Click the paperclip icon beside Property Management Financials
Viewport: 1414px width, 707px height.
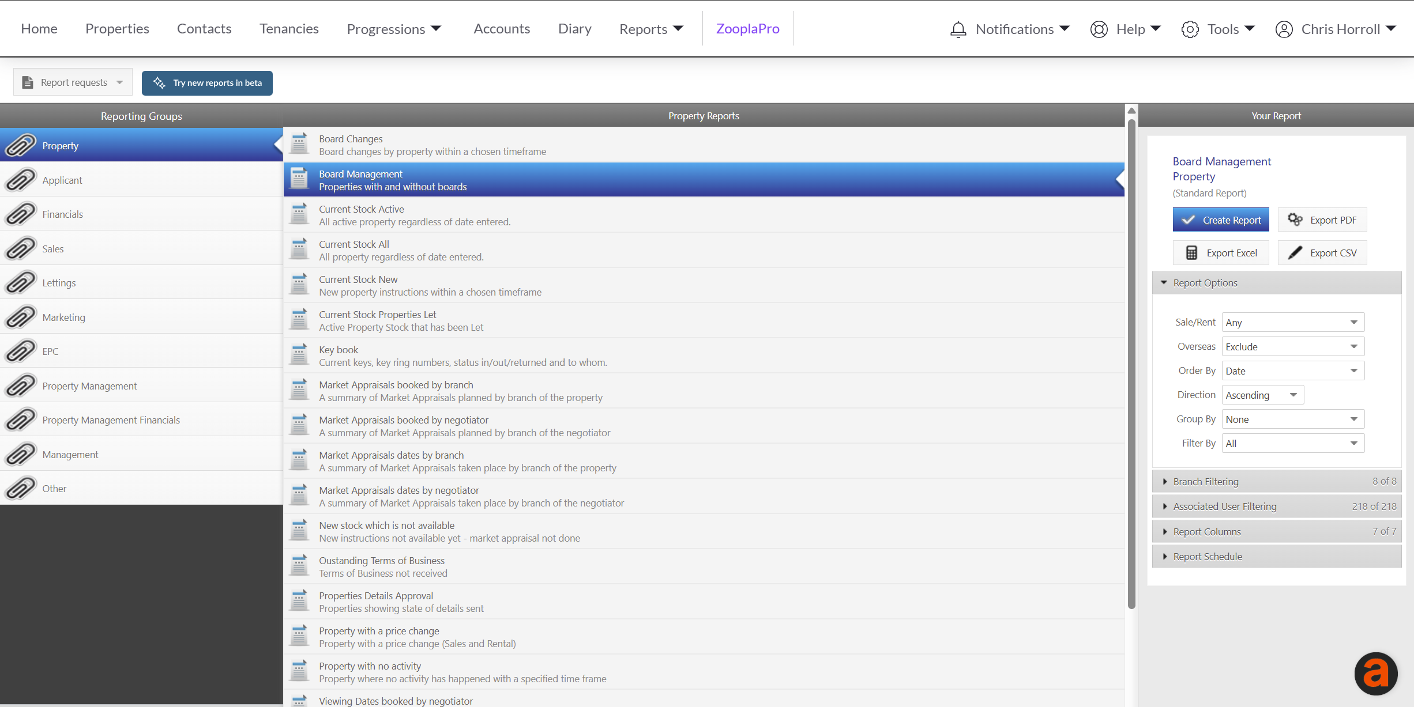[21, 420]
